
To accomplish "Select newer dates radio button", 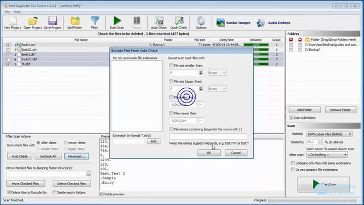I will click(66, 143).
